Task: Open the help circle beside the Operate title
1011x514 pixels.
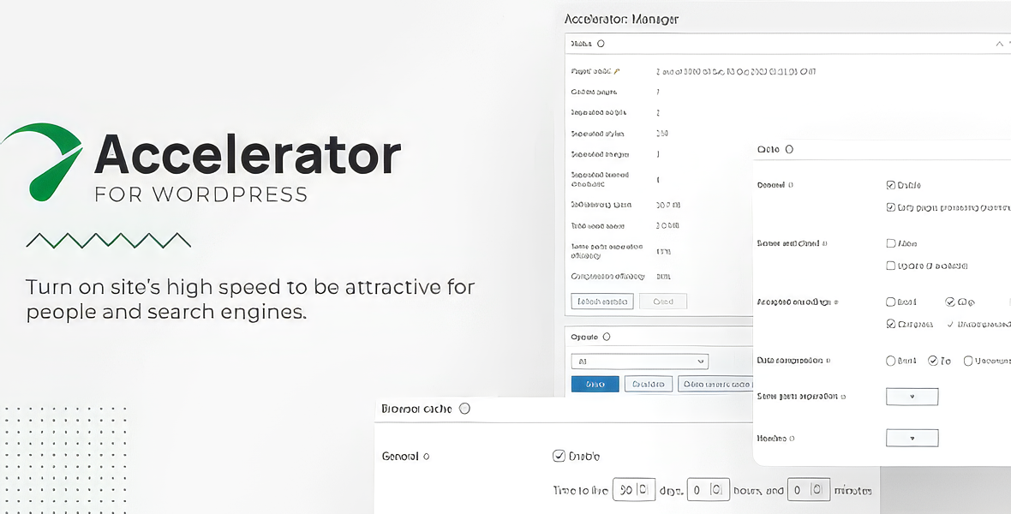Action: [x=606, y=337]
